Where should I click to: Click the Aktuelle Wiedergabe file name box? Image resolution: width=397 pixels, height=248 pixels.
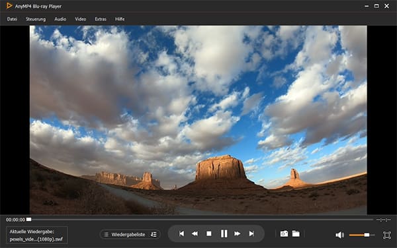[x=36, y=235]
